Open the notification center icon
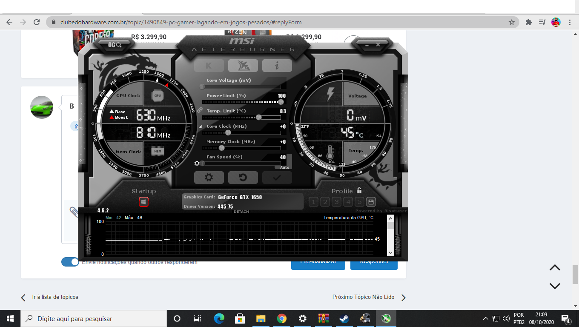This screenshot has width=579, height=327. 566,318
